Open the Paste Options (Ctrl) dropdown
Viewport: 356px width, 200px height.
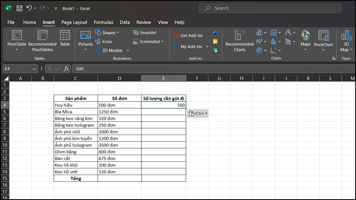[198, 113]
